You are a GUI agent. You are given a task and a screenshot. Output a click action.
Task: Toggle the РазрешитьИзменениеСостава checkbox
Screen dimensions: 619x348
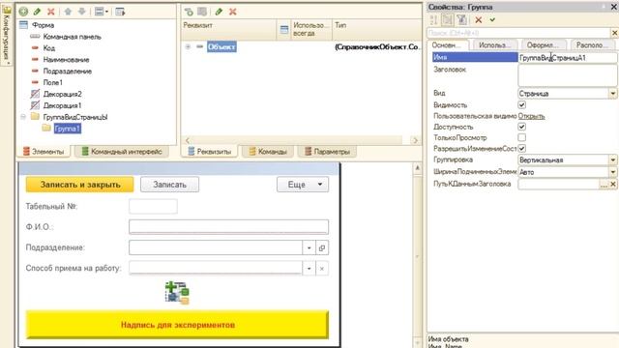click(522, 148)
